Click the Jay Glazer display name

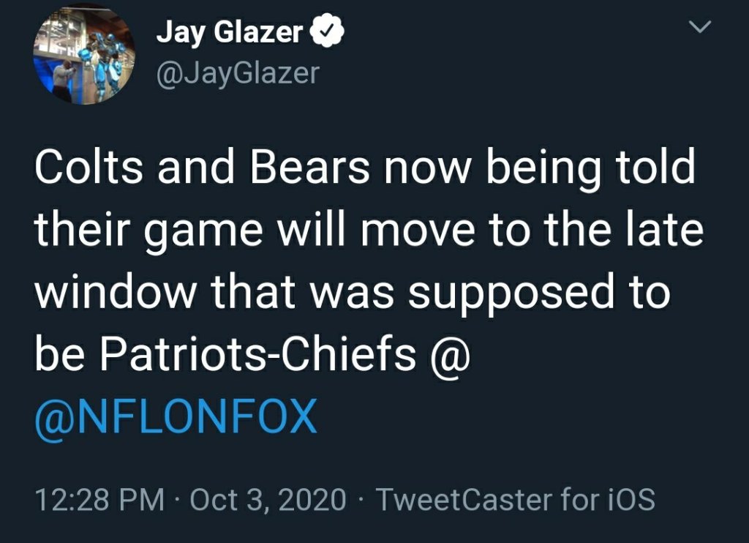click(x=229, y=33)
